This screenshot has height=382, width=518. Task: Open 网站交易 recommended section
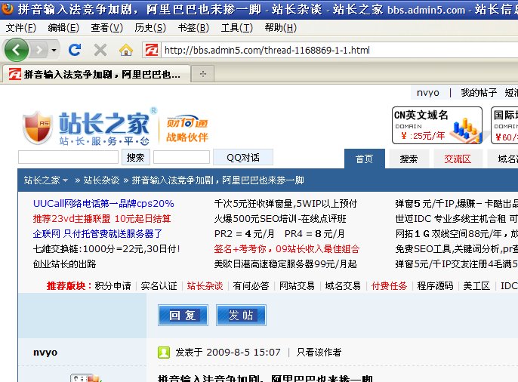tap(297, 285)
